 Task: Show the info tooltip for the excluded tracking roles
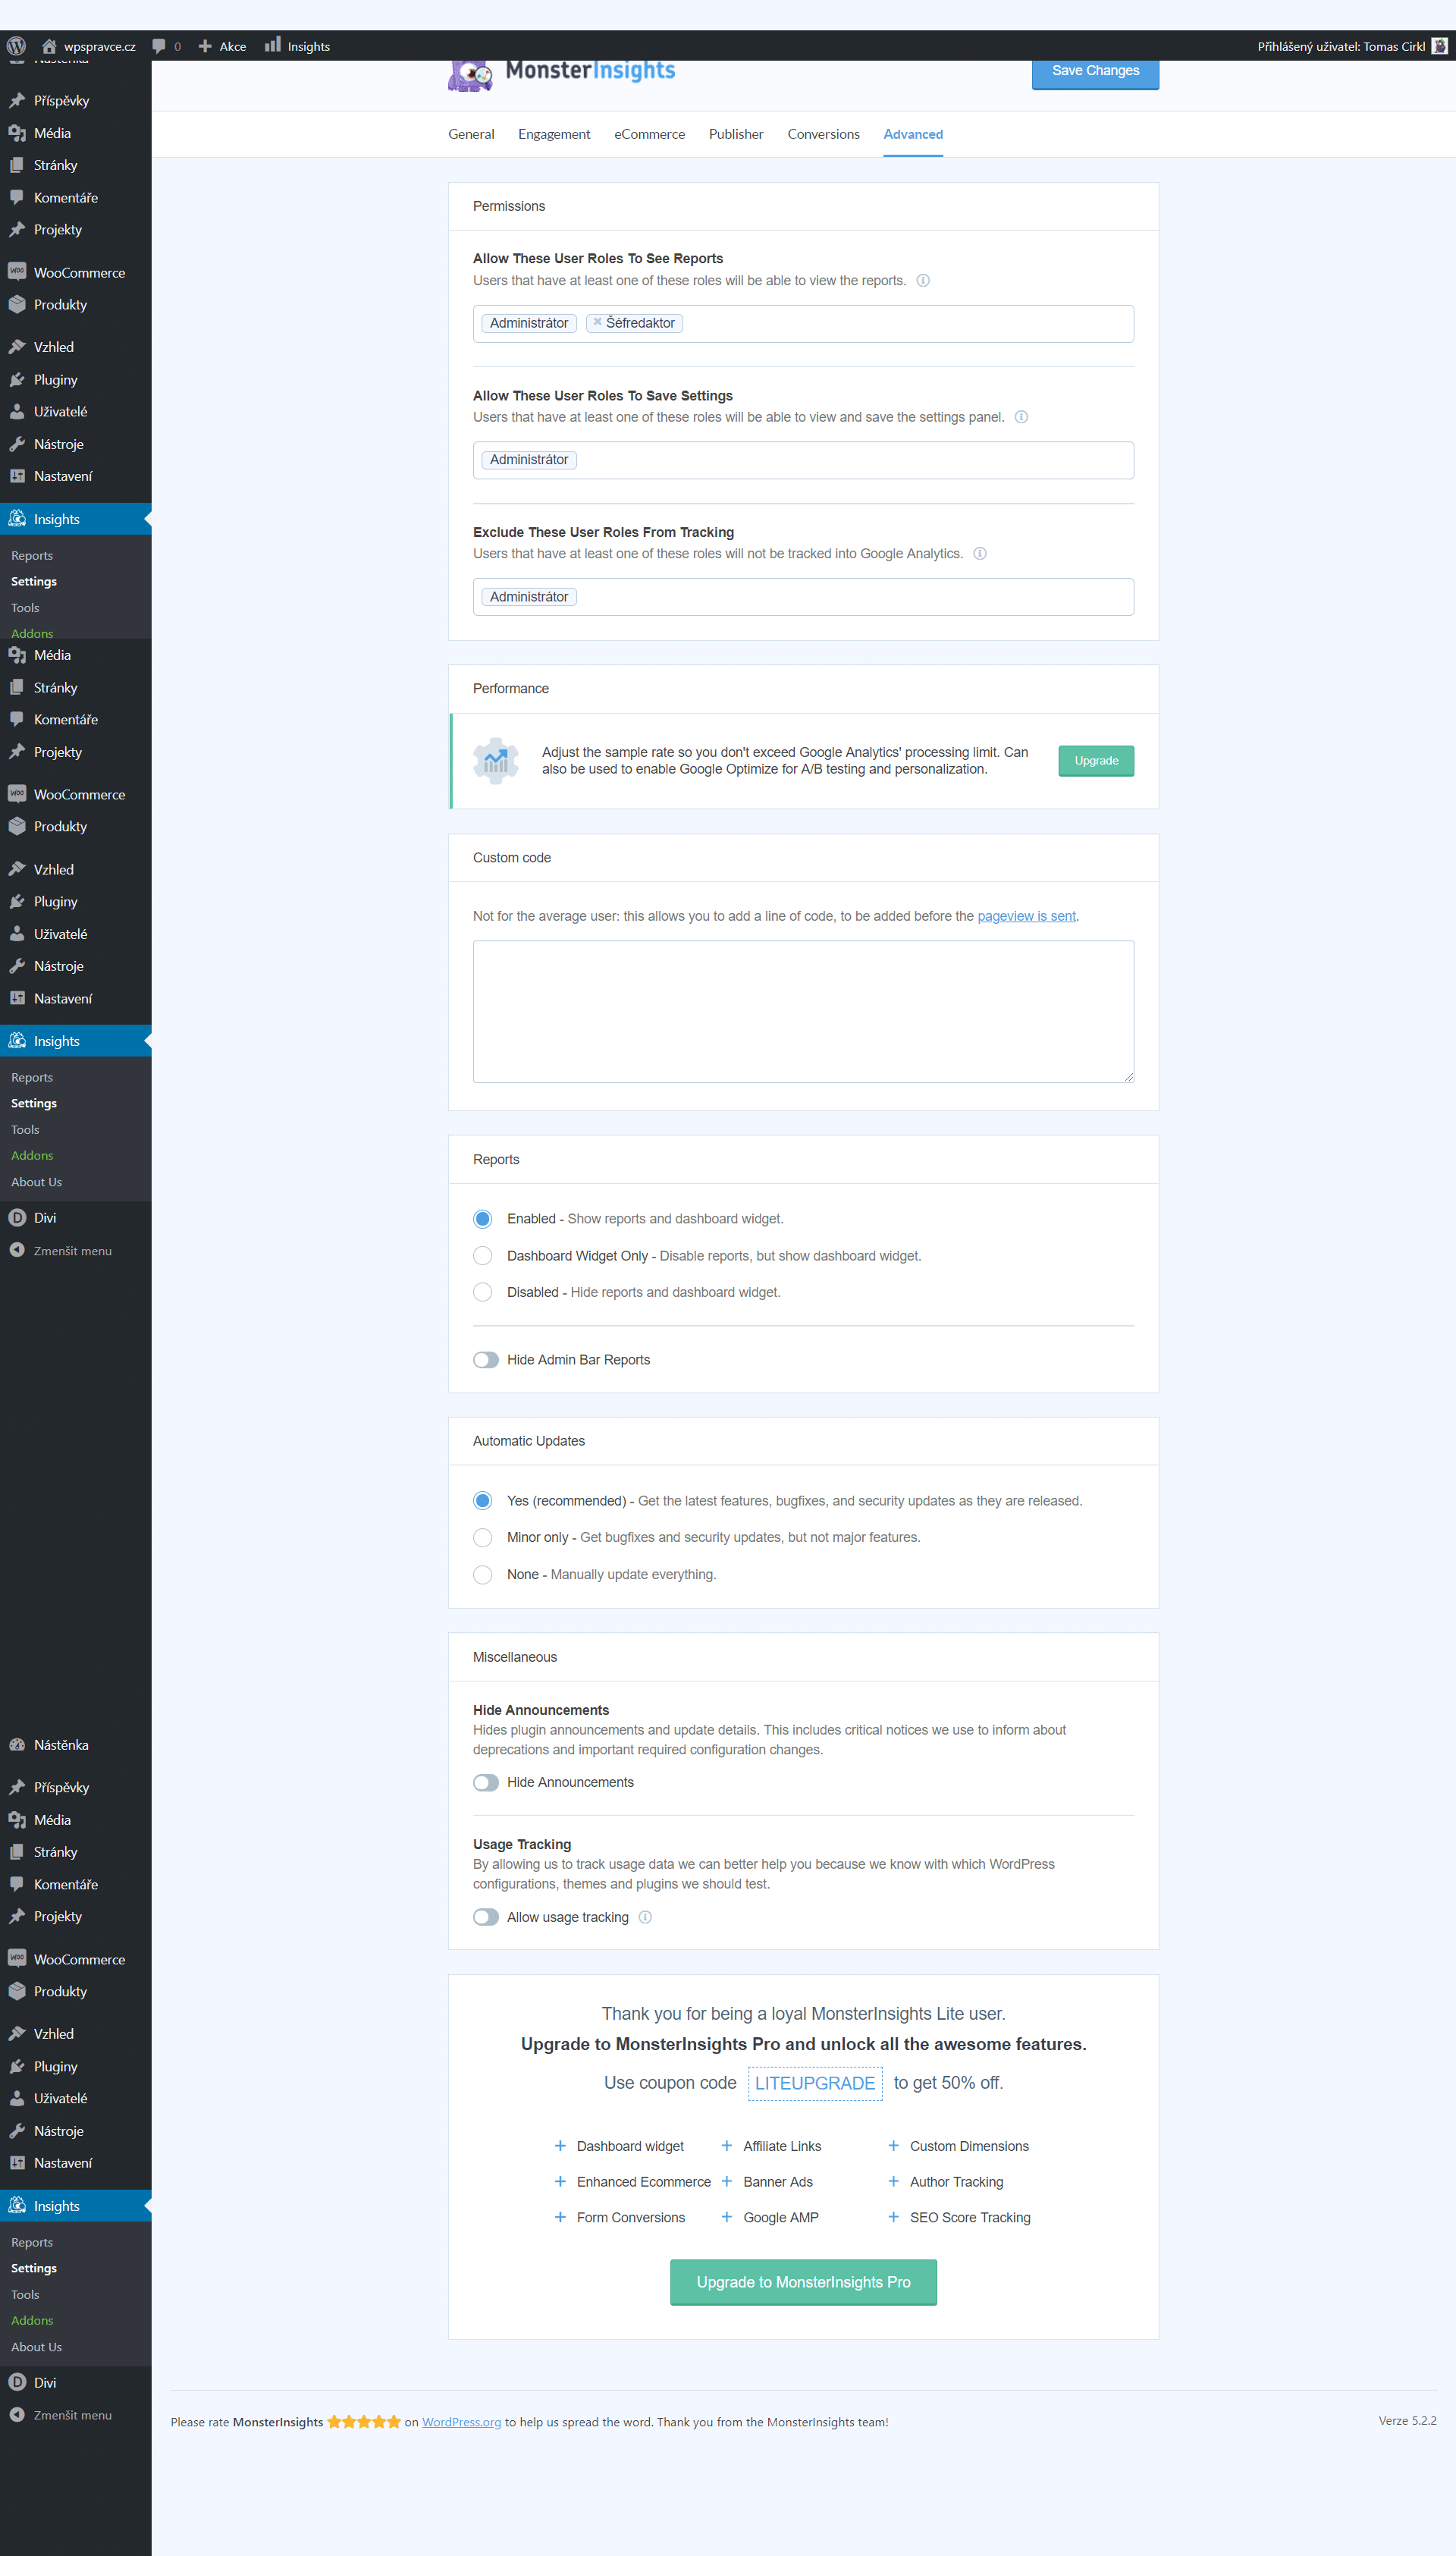(980, 553)
